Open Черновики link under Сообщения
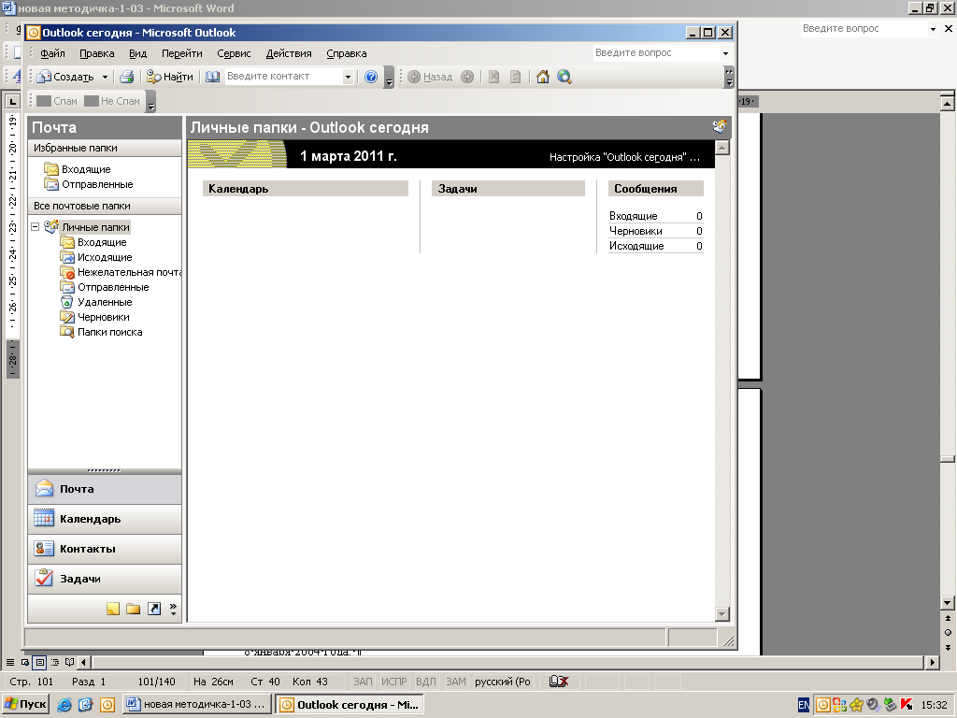 point(636,232)
